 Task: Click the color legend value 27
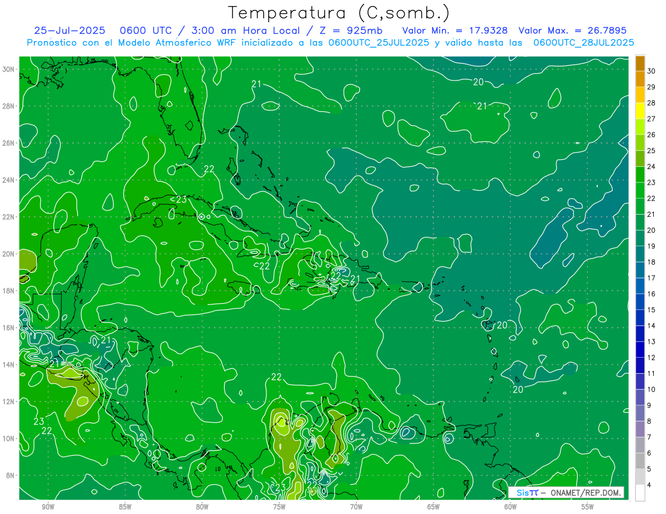651,119
